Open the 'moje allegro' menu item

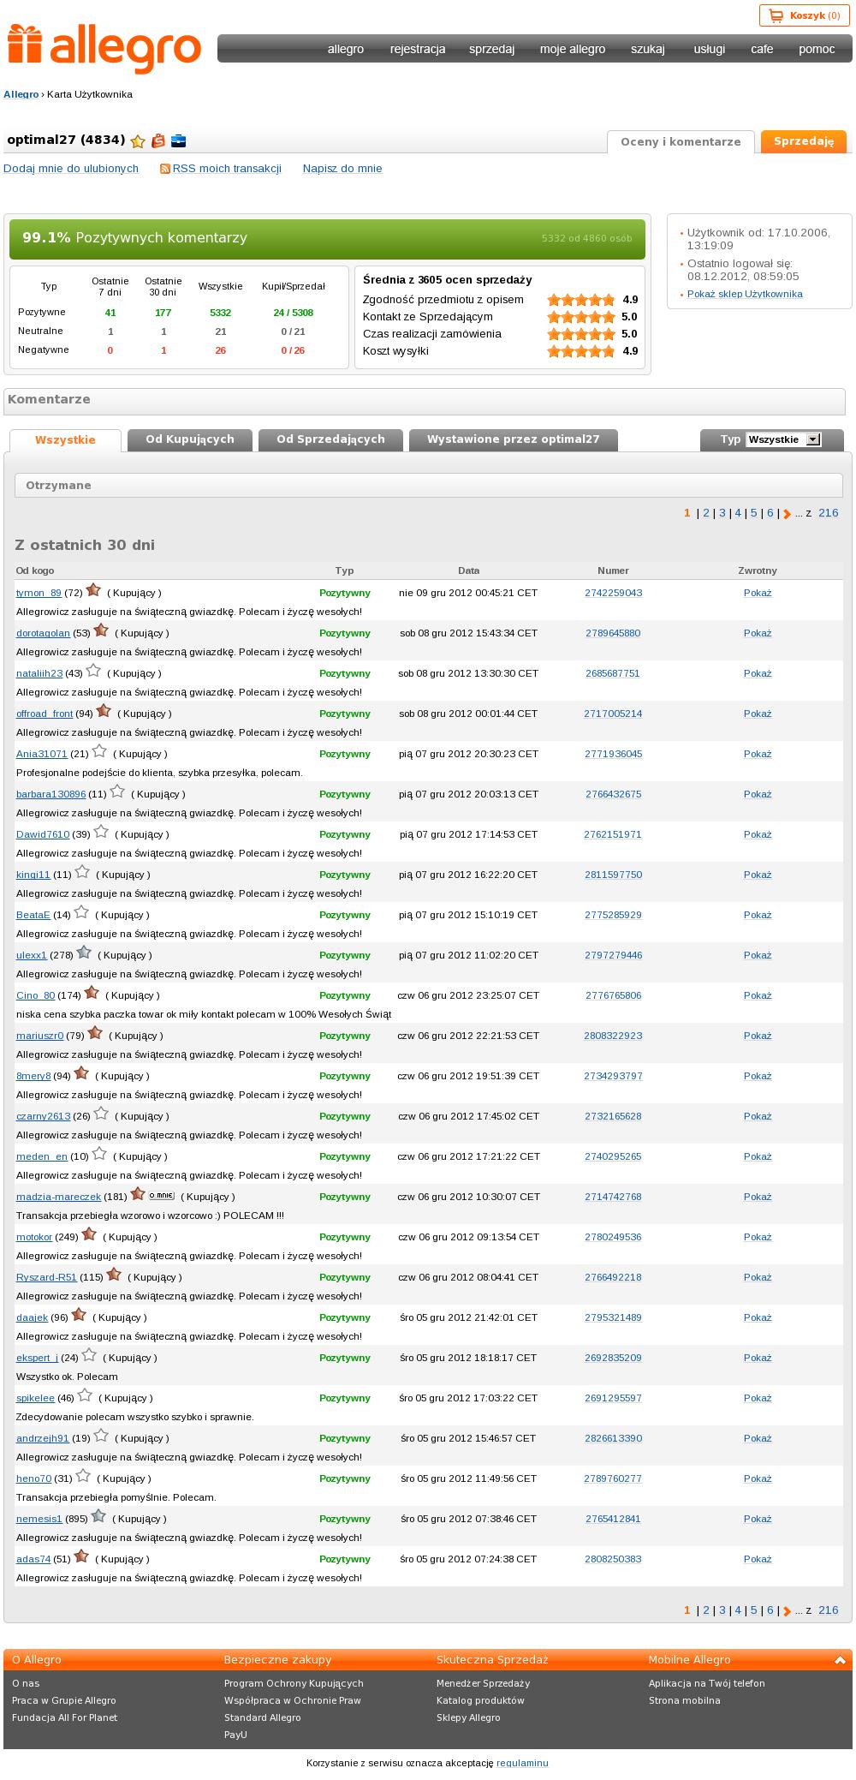click(573, 49)
